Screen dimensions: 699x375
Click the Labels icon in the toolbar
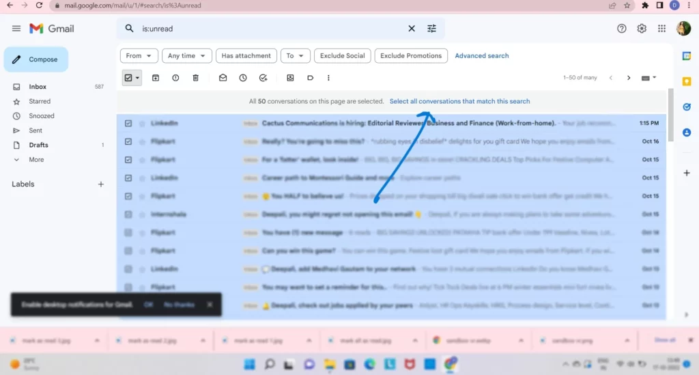point(311,78)
